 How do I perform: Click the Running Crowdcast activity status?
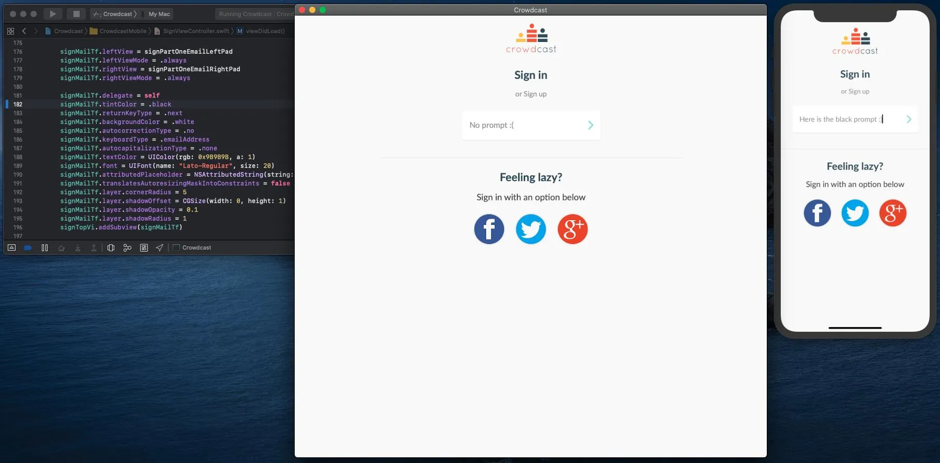[256, 14]
